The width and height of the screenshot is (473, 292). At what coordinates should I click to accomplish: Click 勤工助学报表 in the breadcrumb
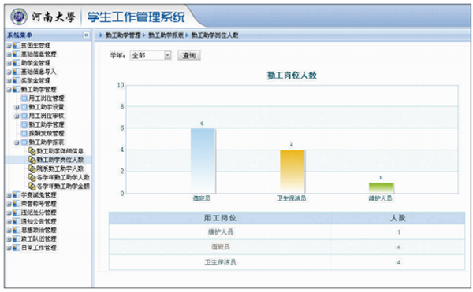coord(166,35)
